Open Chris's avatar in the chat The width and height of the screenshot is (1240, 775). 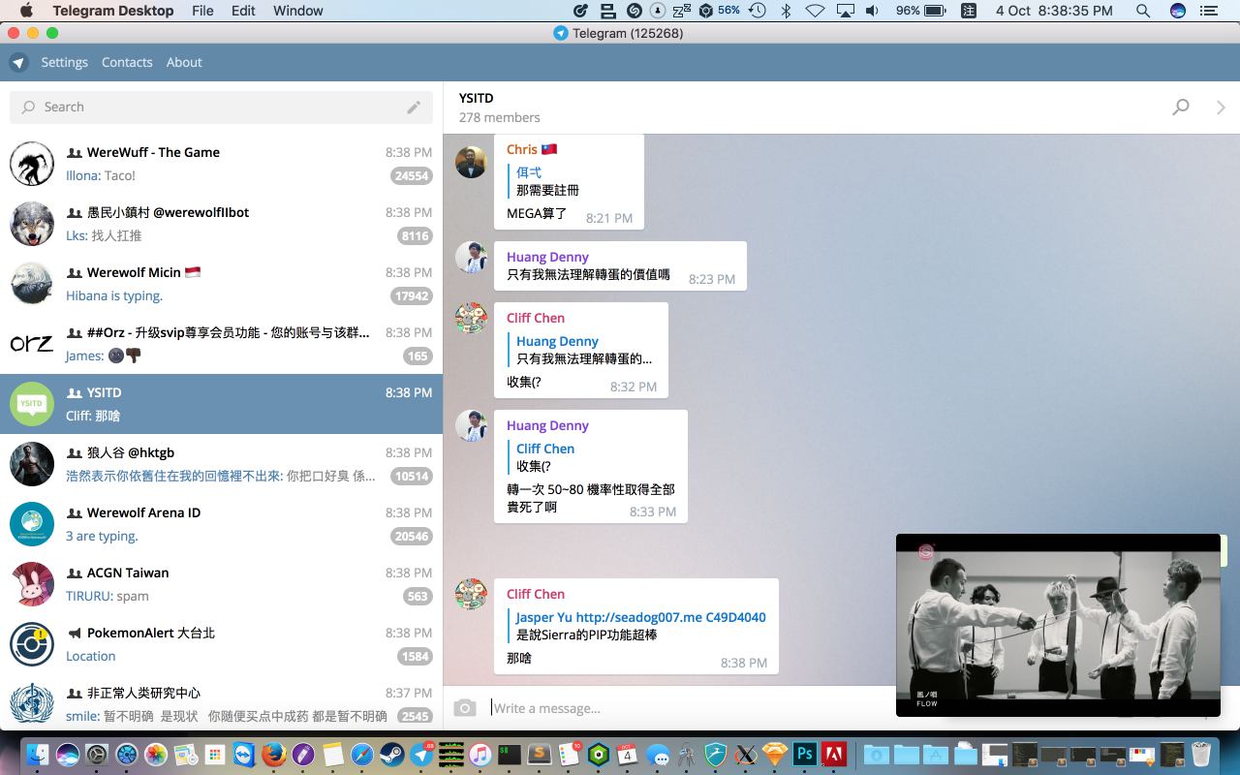tap(471, 162)
